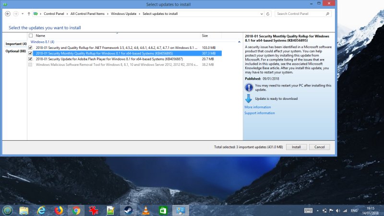Open the Support information link
The width and height of the screenshot is (384, 216).
[260, 113]
